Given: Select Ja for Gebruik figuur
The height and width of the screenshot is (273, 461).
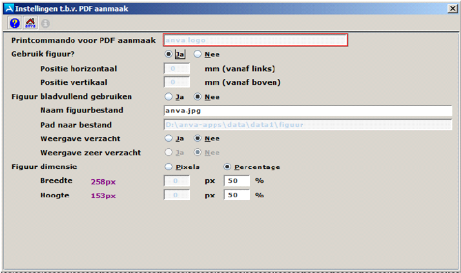Looking at the screenshot, I should [169, 54].
